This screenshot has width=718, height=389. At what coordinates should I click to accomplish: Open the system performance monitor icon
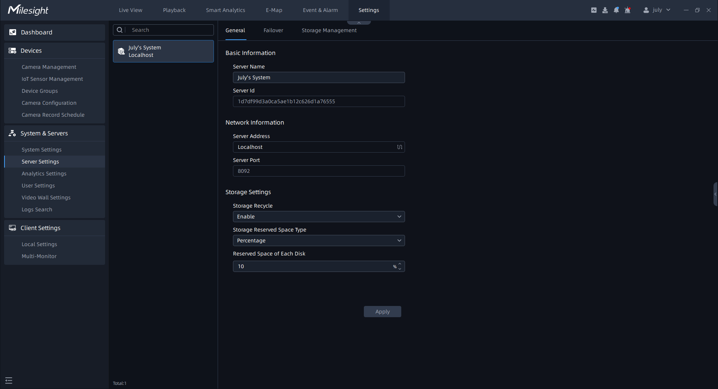[594, 10]
